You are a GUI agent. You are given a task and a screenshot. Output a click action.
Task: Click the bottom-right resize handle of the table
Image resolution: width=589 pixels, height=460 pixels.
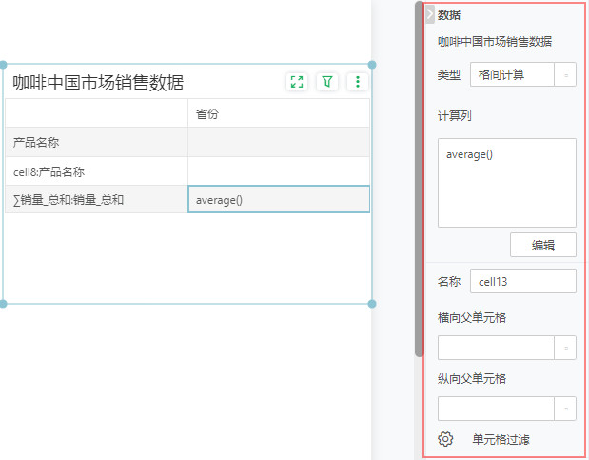372,304
